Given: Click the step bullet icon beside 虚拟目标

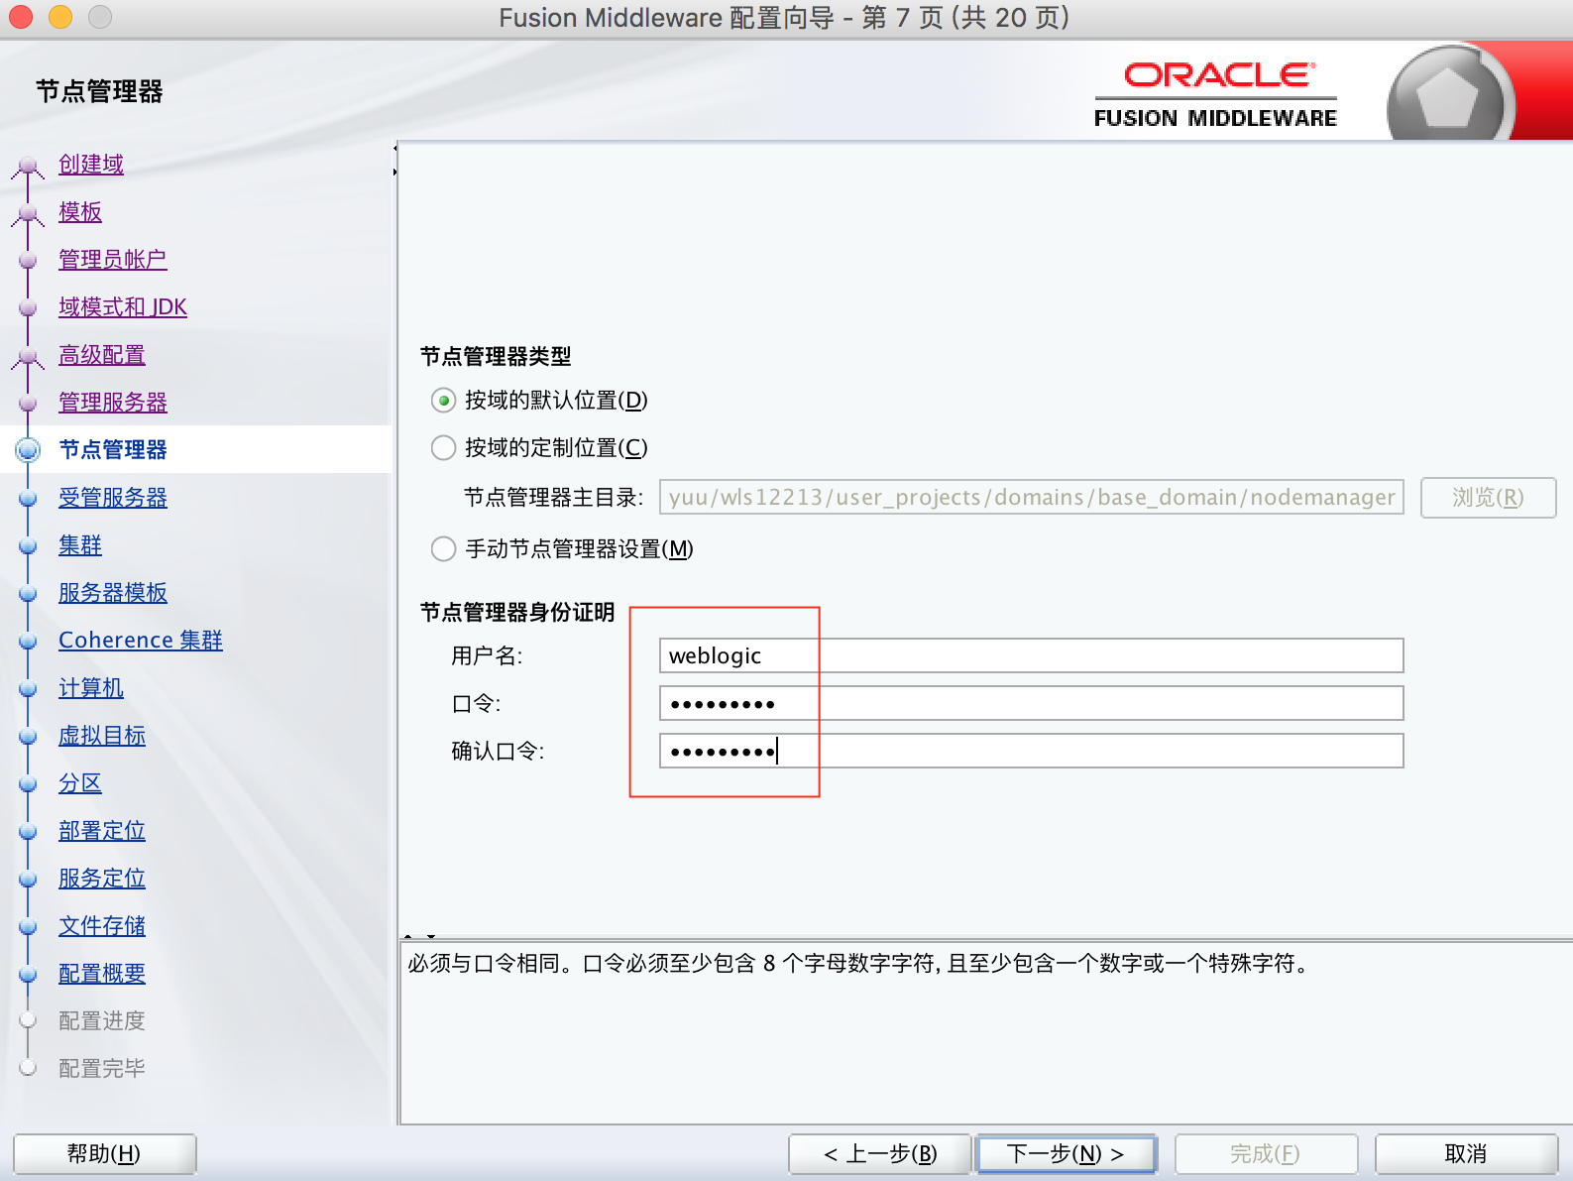Looking at the screenshot, I should (x=28, y=737).
